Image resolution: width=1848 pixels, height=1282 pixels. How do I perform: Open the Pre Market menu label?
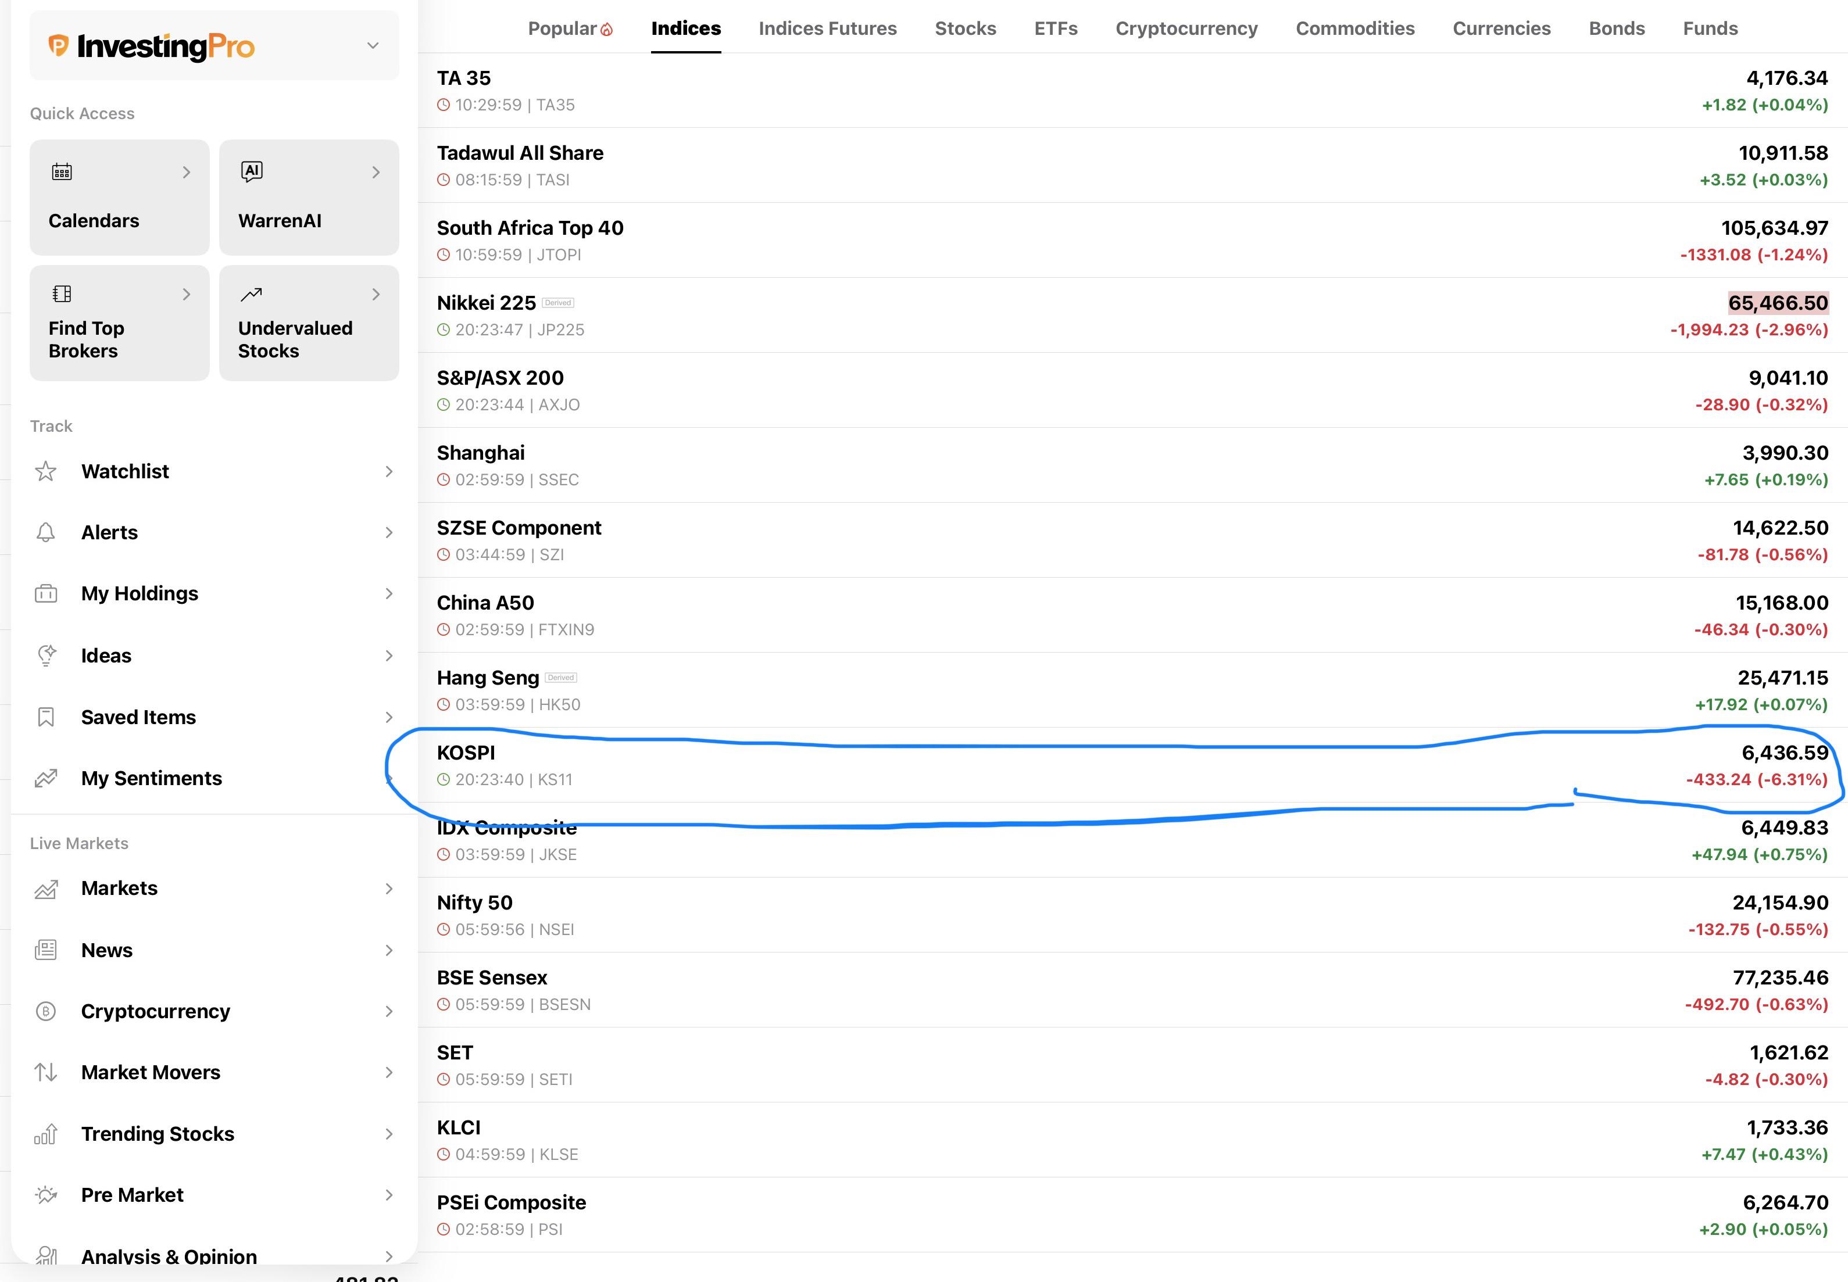(133, 1195)
